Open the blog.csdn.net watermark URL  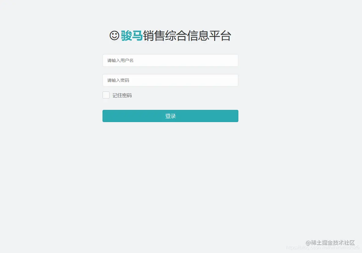click(323, 248)
